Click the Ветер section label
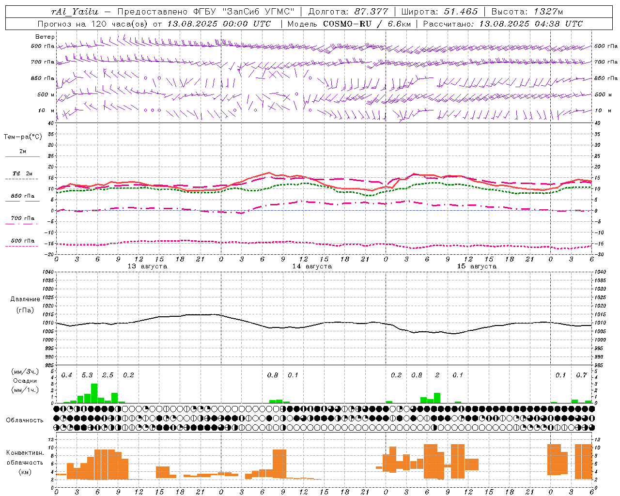The width and height of the screenshot is (620, 496). [x=45, y=37]
